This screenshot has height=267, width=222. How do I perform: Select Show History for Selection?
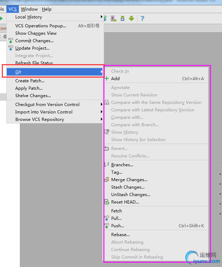tap(156, 140)
